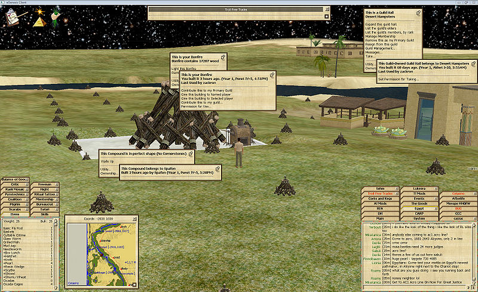
Task: Click into the chat message input field
Action: [x=415, y=288]
